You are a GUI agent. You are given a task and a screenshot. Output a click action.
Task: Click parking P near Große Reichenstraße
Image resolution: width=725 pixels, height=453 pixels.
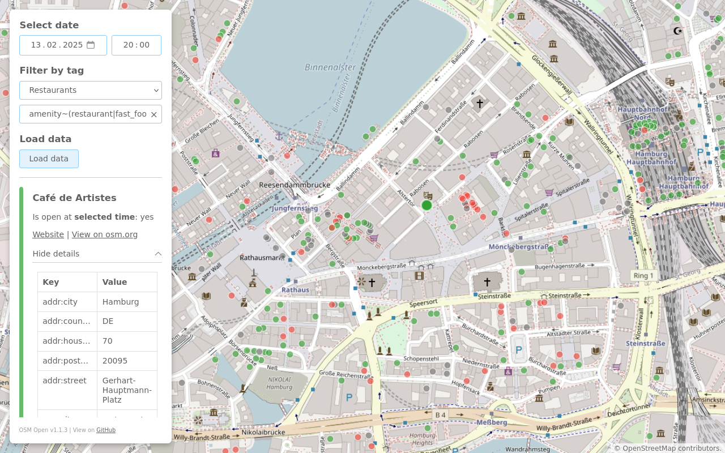349,398
